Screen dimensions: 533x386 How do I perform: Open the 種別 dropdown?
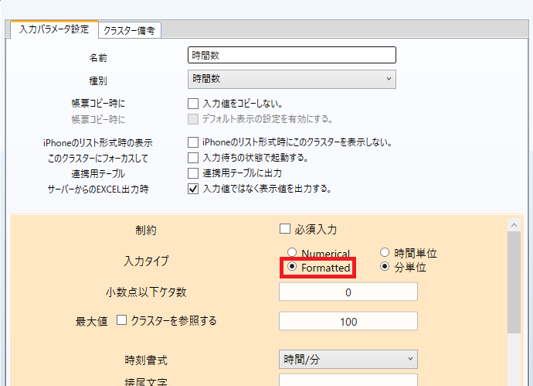291,79
